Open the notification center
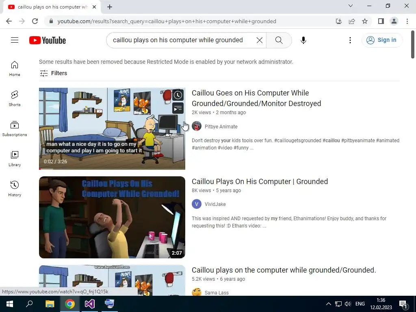Screen dimensions: 416x312 403,304
